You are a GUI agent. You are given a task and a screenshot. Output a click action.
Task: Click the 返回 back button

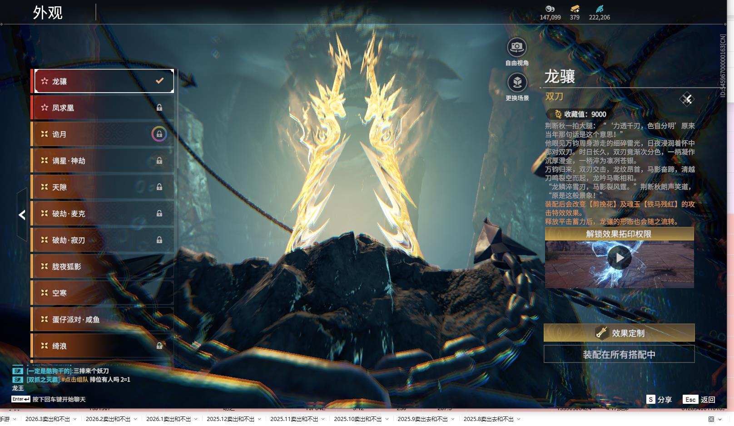click(699, 399)
